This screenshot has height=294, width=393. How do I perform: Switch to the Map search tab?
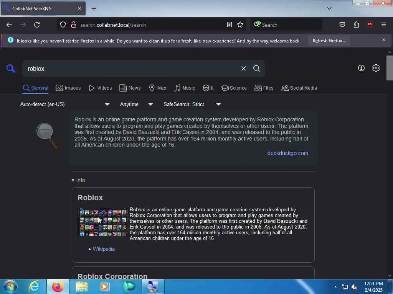157,88
